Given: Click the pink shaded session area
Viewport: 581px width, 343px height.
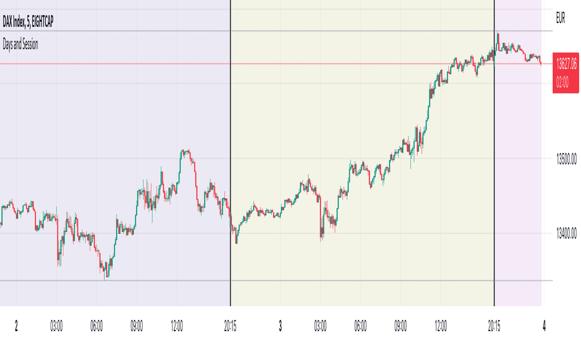Looking at the screenshot, I should (x=519, y=185).
